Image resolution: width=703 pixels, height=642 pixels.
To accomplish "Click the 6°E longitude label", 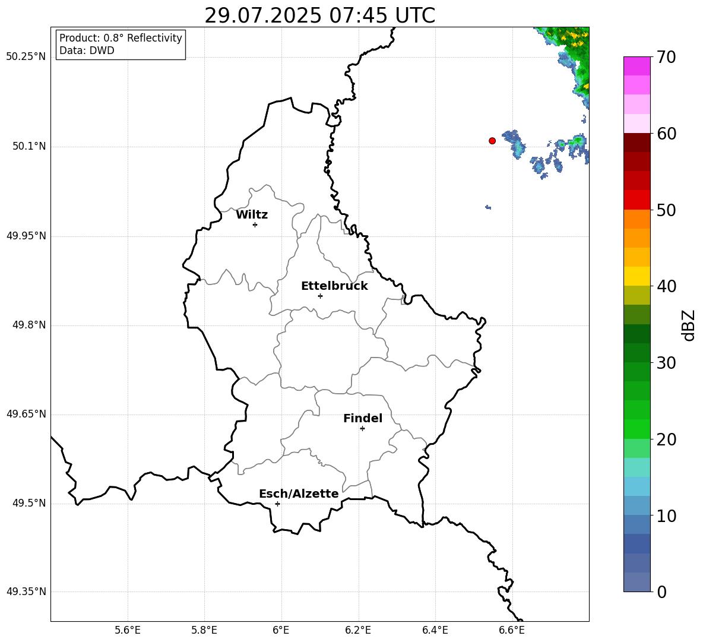I will point(281,630).
